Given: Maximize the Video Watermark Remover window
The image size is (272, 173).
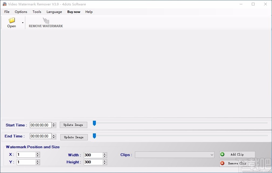Looking at the screenshot, I should click(253, 4).
